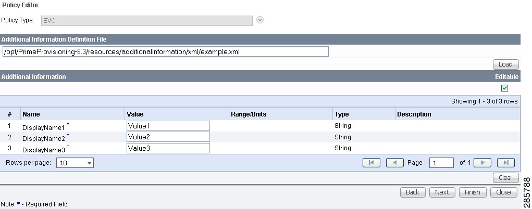
Task: Click the String type of DisplayName2 row
Action: click(x=343, y=137)
